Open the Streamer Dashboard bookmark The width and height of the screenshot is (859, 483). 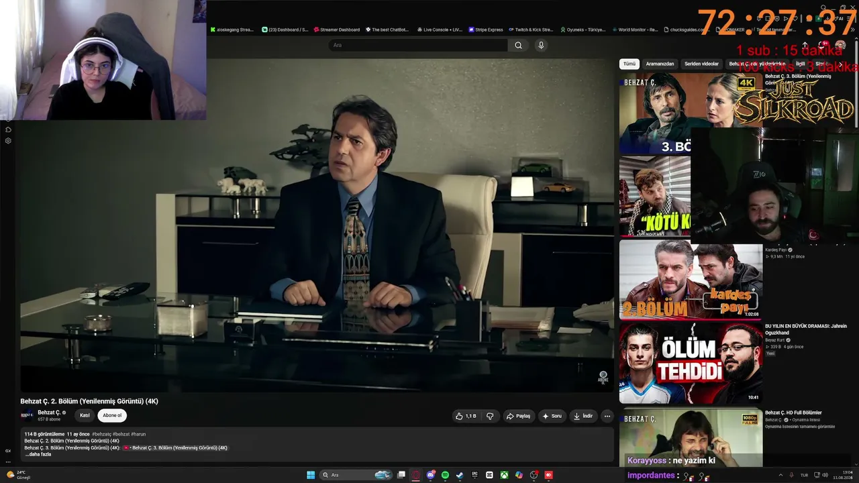tap(337, 30)
